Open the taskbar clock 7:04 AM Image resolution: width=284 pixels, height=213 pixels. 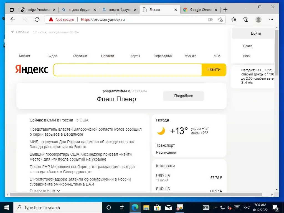pyautogui.click(x=260, y=207)
